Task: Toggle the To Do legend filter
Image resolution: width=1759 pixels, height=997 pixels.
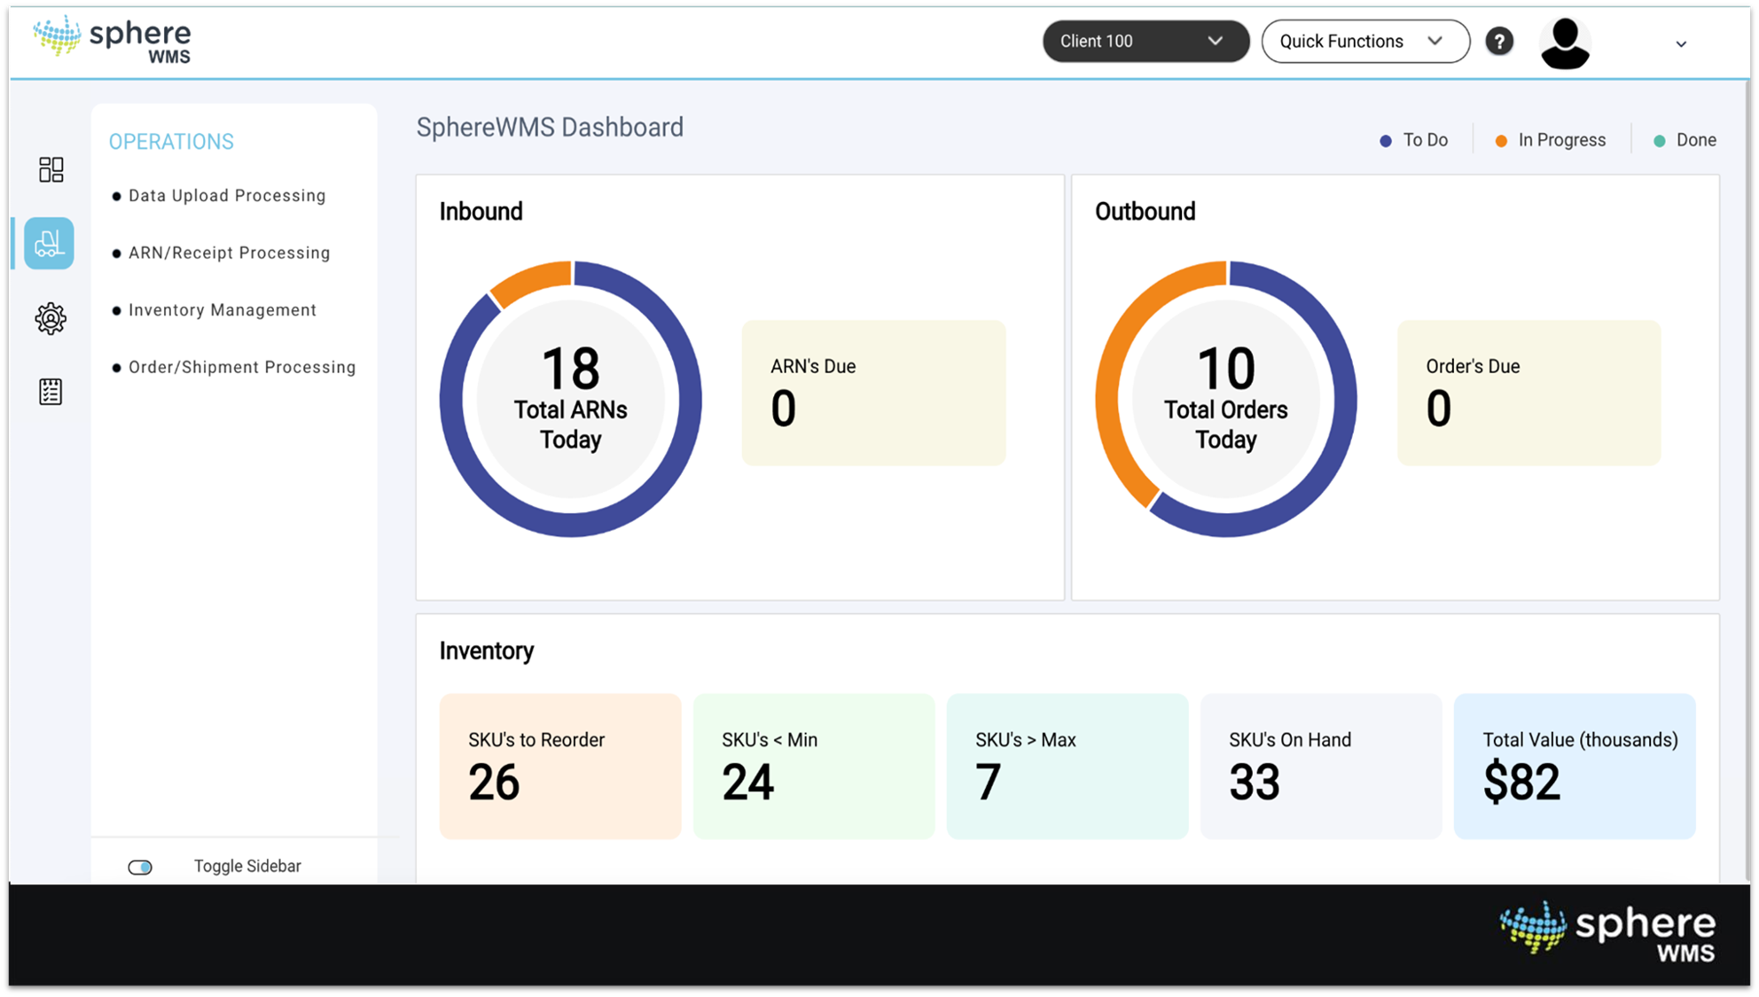Action: [x=1414, y=139]
